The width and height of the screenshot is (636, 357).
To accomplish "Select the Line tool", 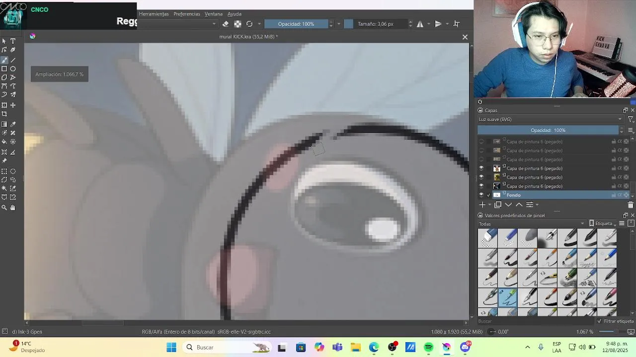I will [13, 60].
